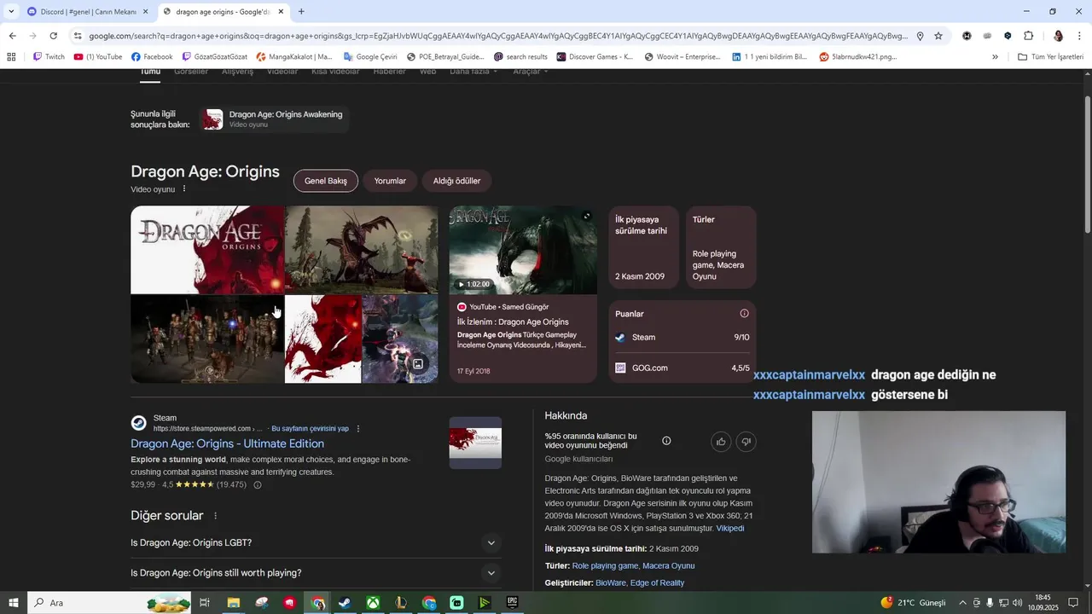This screenshot has height=614, width=1092.
Task: Open 'Dragon Age: Origins - Ultimate Edition' link
Action: [227, 443]
